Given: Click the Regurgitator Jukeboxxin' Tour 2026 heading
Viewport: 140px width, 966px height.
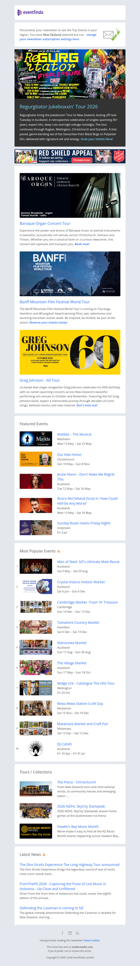Looking at the screenshot, I should click(x=59, y=106).
